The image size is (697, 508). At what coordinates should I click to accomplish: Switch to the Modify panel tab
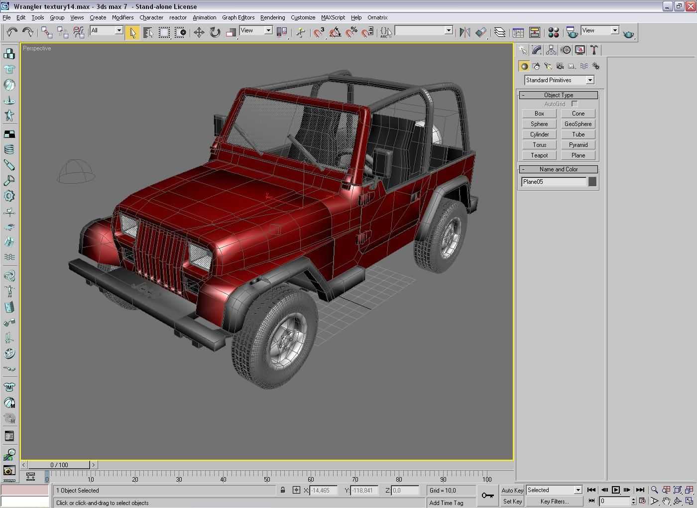(537, 50)
